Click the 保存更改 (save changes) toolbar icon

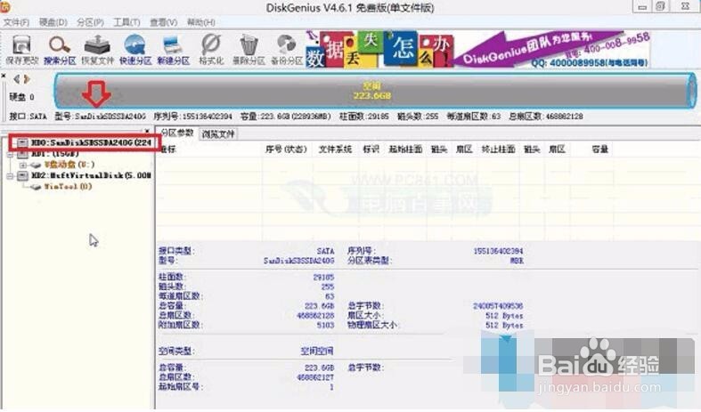(x=21, y=45)
